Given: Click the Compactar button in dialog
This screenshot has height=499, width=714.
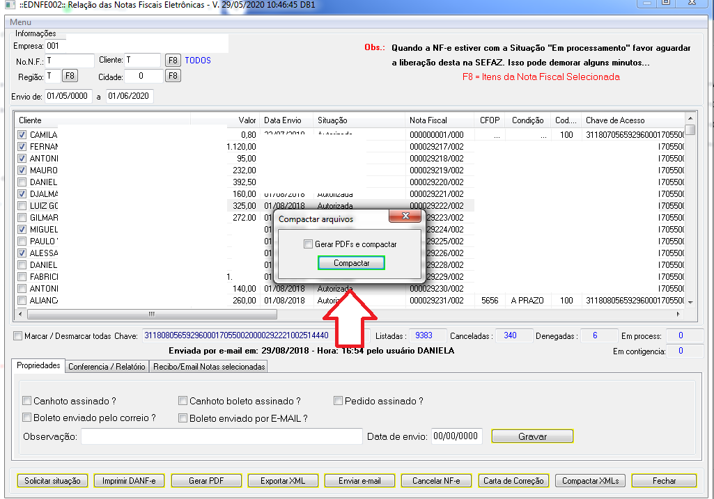Looking at the screenshot, I should [351, 263].
